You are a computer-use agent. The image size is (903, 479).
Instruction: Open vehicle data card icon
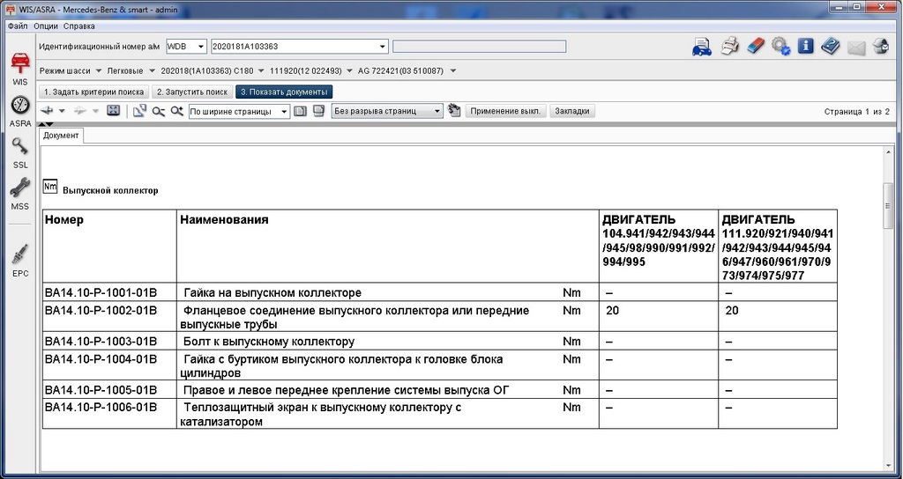701,46
